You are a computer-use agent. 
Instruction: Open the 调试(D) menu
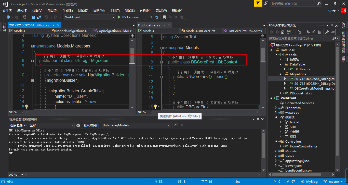[x=83, y=11]
